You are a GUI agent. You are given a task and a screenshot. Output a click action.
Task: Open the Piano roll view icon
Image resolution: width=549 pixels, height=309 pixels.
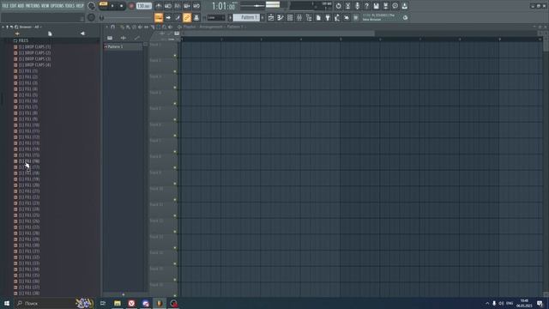coord(281,17)
